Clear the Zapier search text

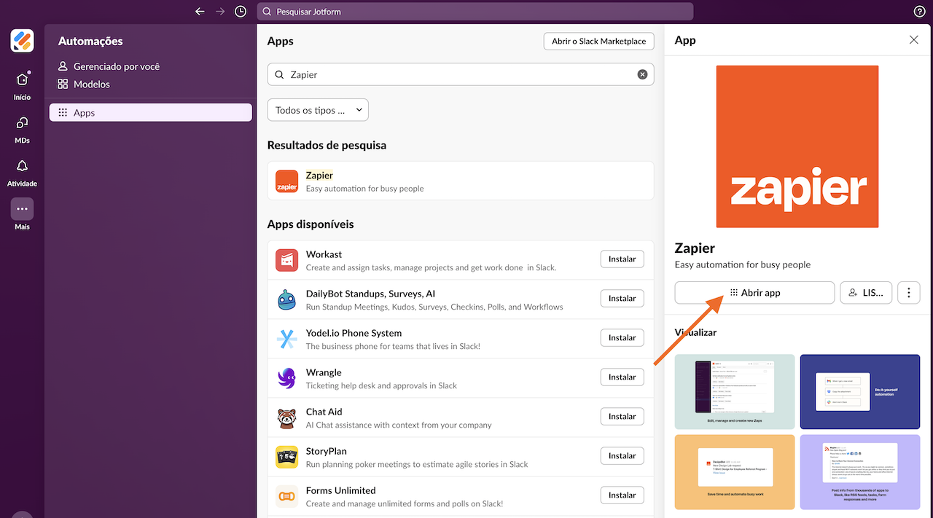click(642, 74)
